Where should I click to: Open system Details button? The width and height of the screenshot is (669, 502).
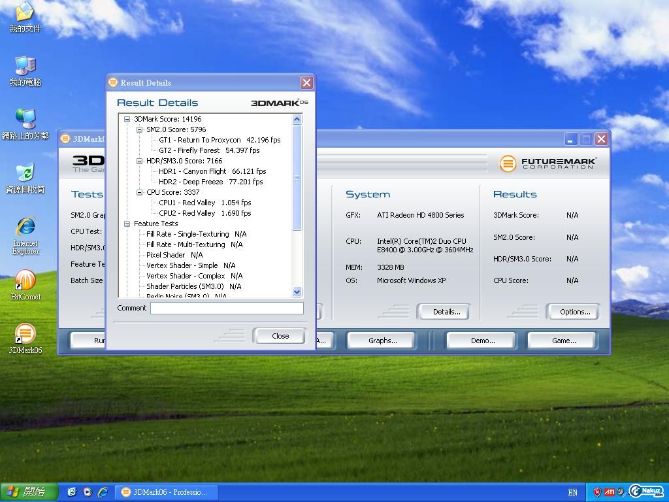[446, 312]
